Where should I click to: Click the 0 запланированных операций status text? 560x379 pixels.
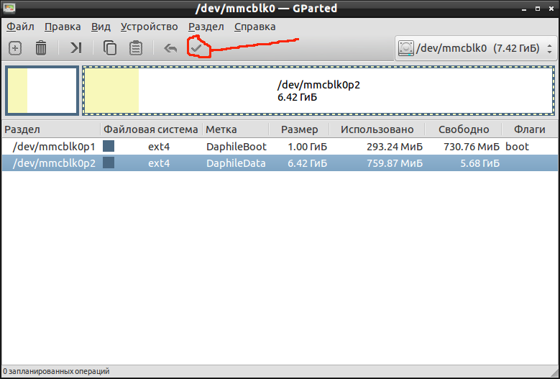click(56, 372)
